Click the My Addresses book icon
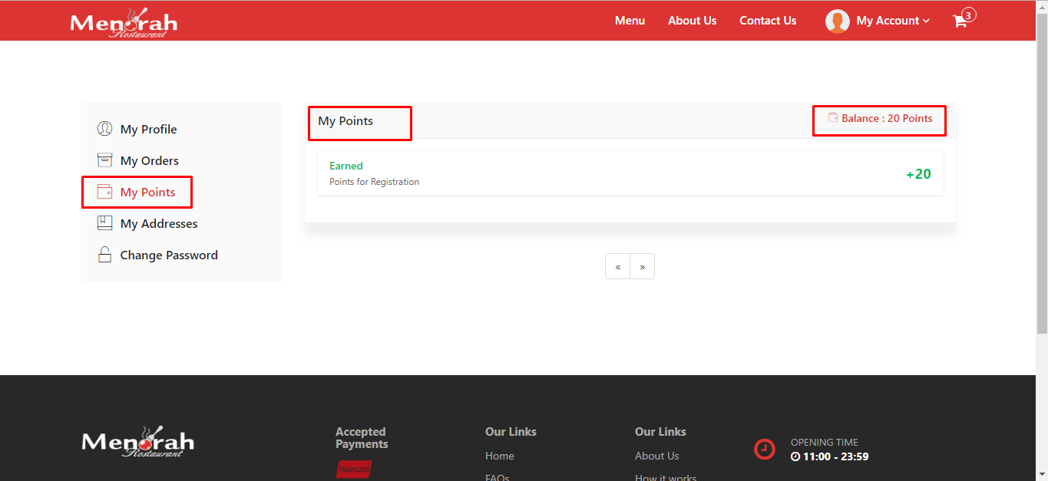The height and width of the screenshot is (481, 1048). coord(104,223)
